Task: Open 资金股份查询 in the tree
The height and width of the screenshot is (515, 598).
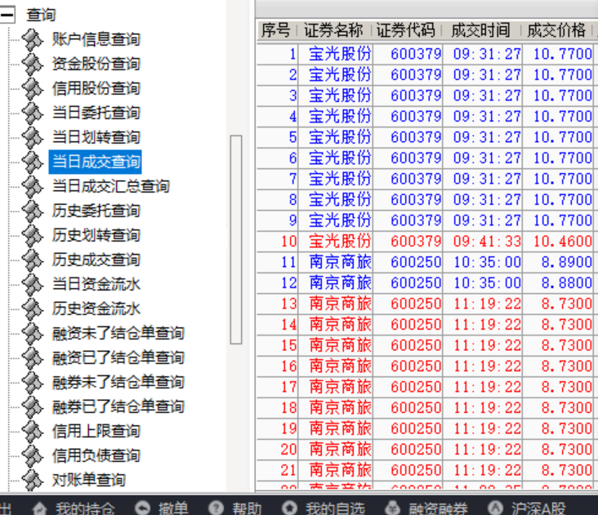Action: point(96,64)
